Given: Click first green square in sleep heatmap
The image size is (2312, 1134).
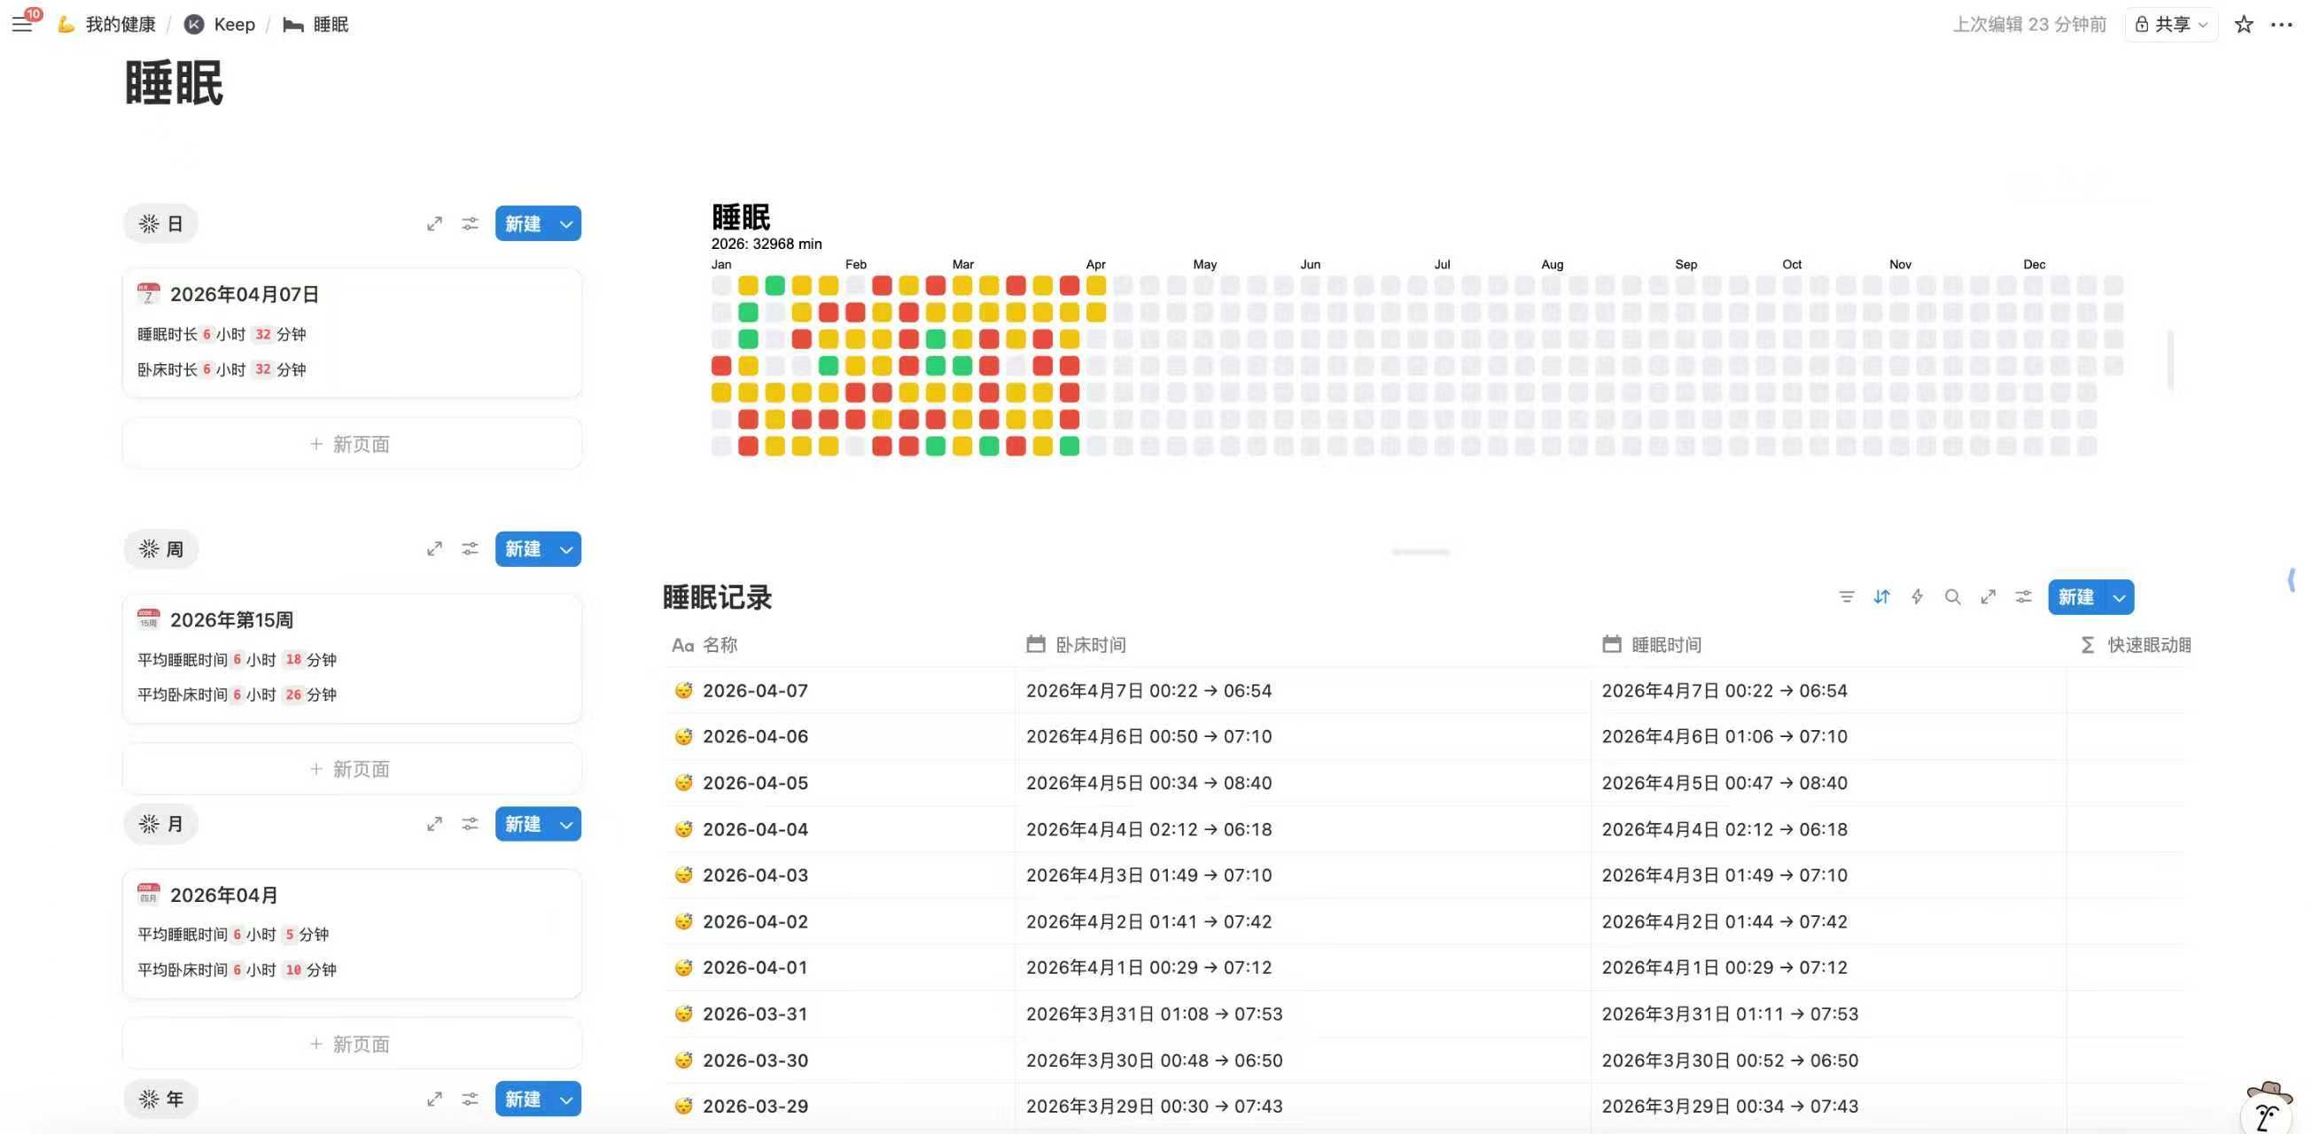Looking at the screenshot, I should (x=775, y=285).
